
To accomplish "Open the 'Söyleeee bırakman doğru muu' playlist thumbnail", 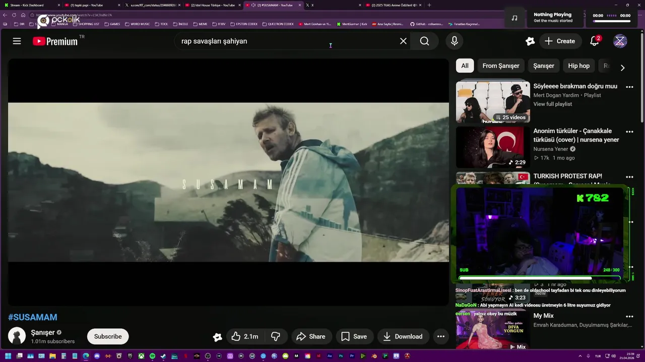I will point(493,102).
